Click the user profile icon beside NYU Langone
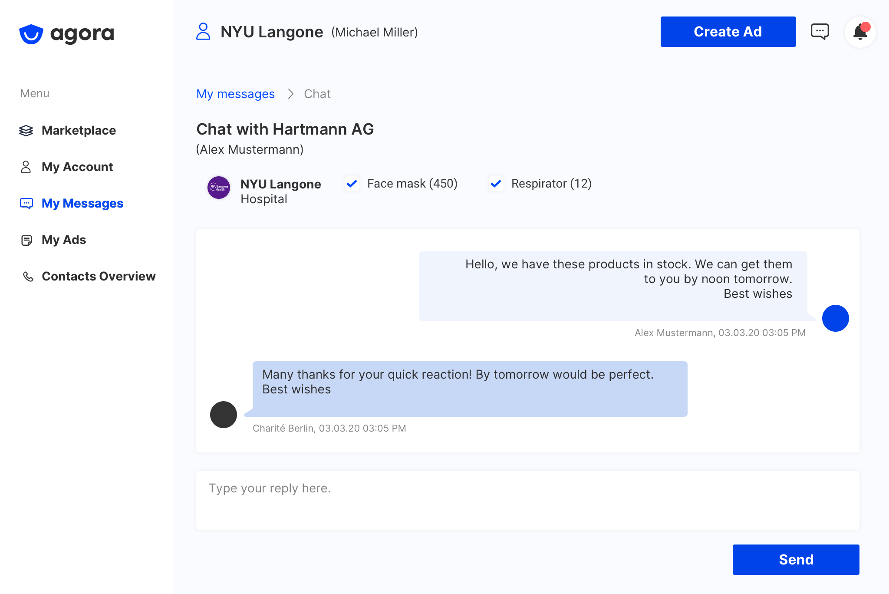This screenshot has height=594, width=889. (203, 32)
